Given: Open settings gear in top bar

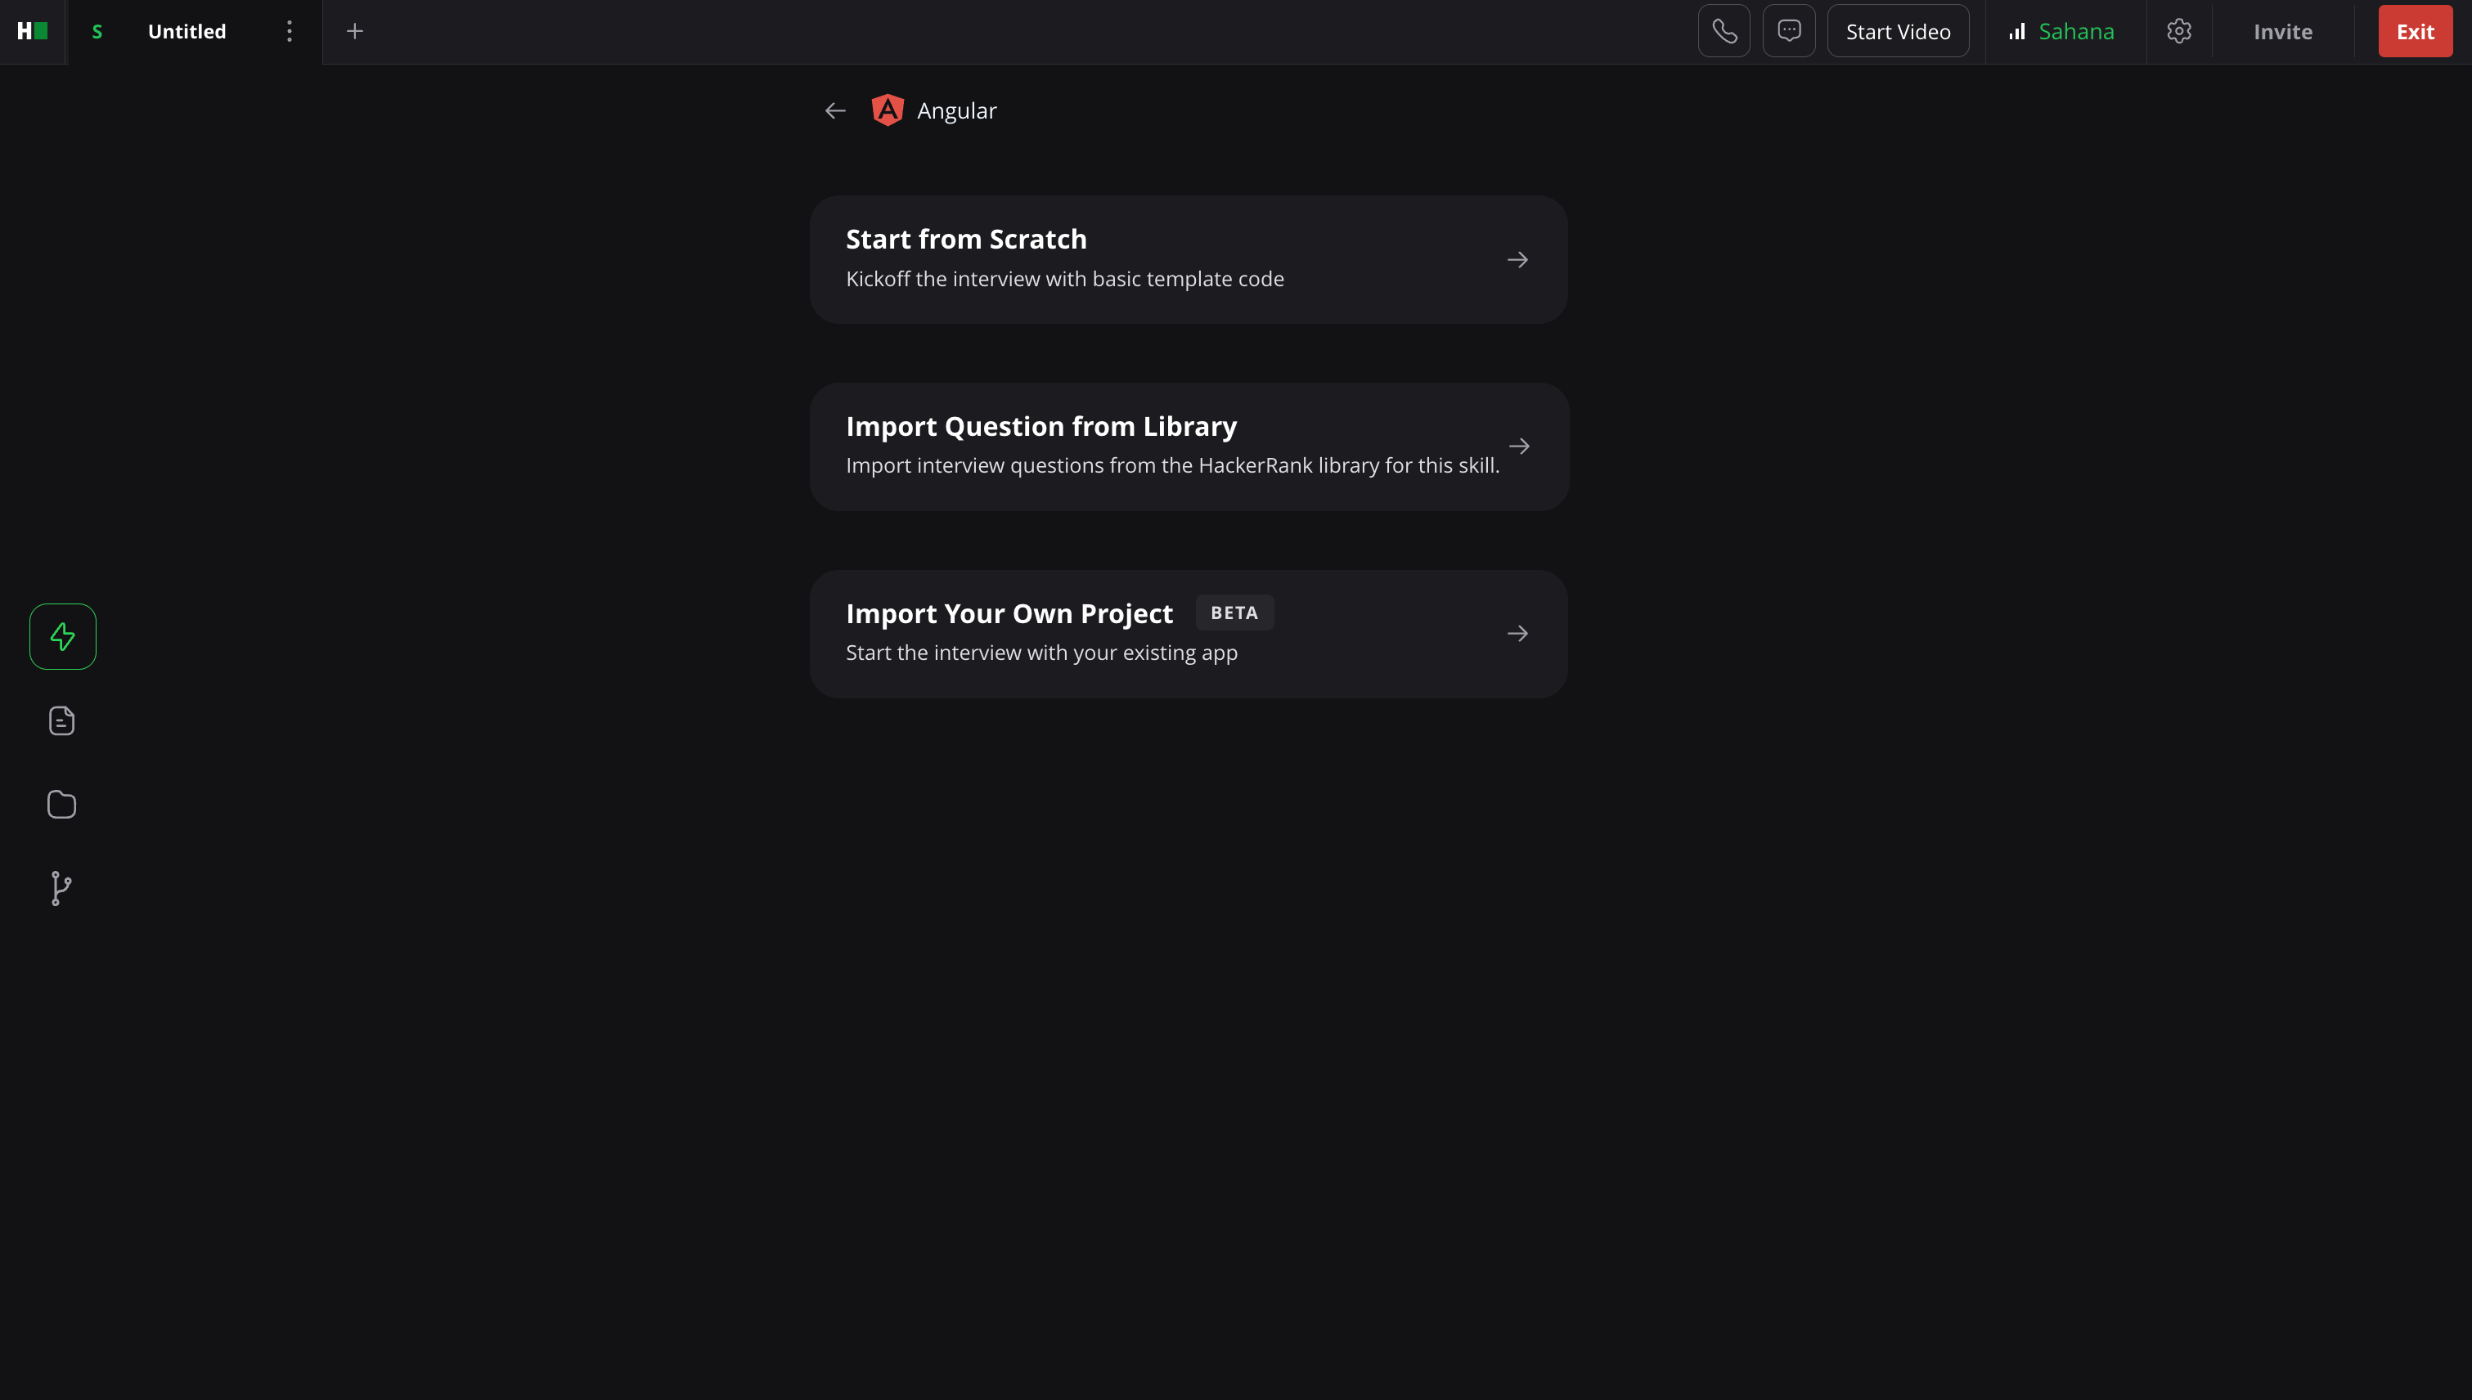Looking at the screenshot, I should 2178,32.
